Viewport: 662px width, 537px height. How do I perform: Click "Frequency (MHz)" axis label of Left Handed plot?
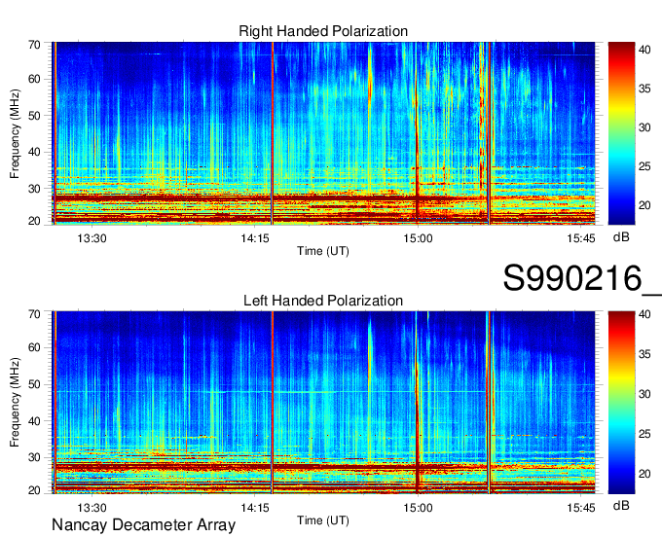(x=15, y=403)
